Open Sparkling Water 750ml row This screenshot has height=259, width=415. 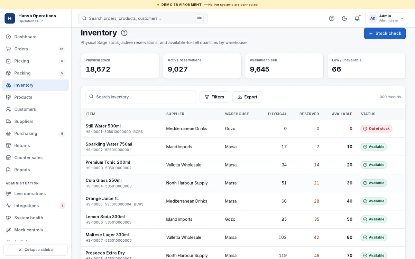pyautogui.click(x=243, y=147)
